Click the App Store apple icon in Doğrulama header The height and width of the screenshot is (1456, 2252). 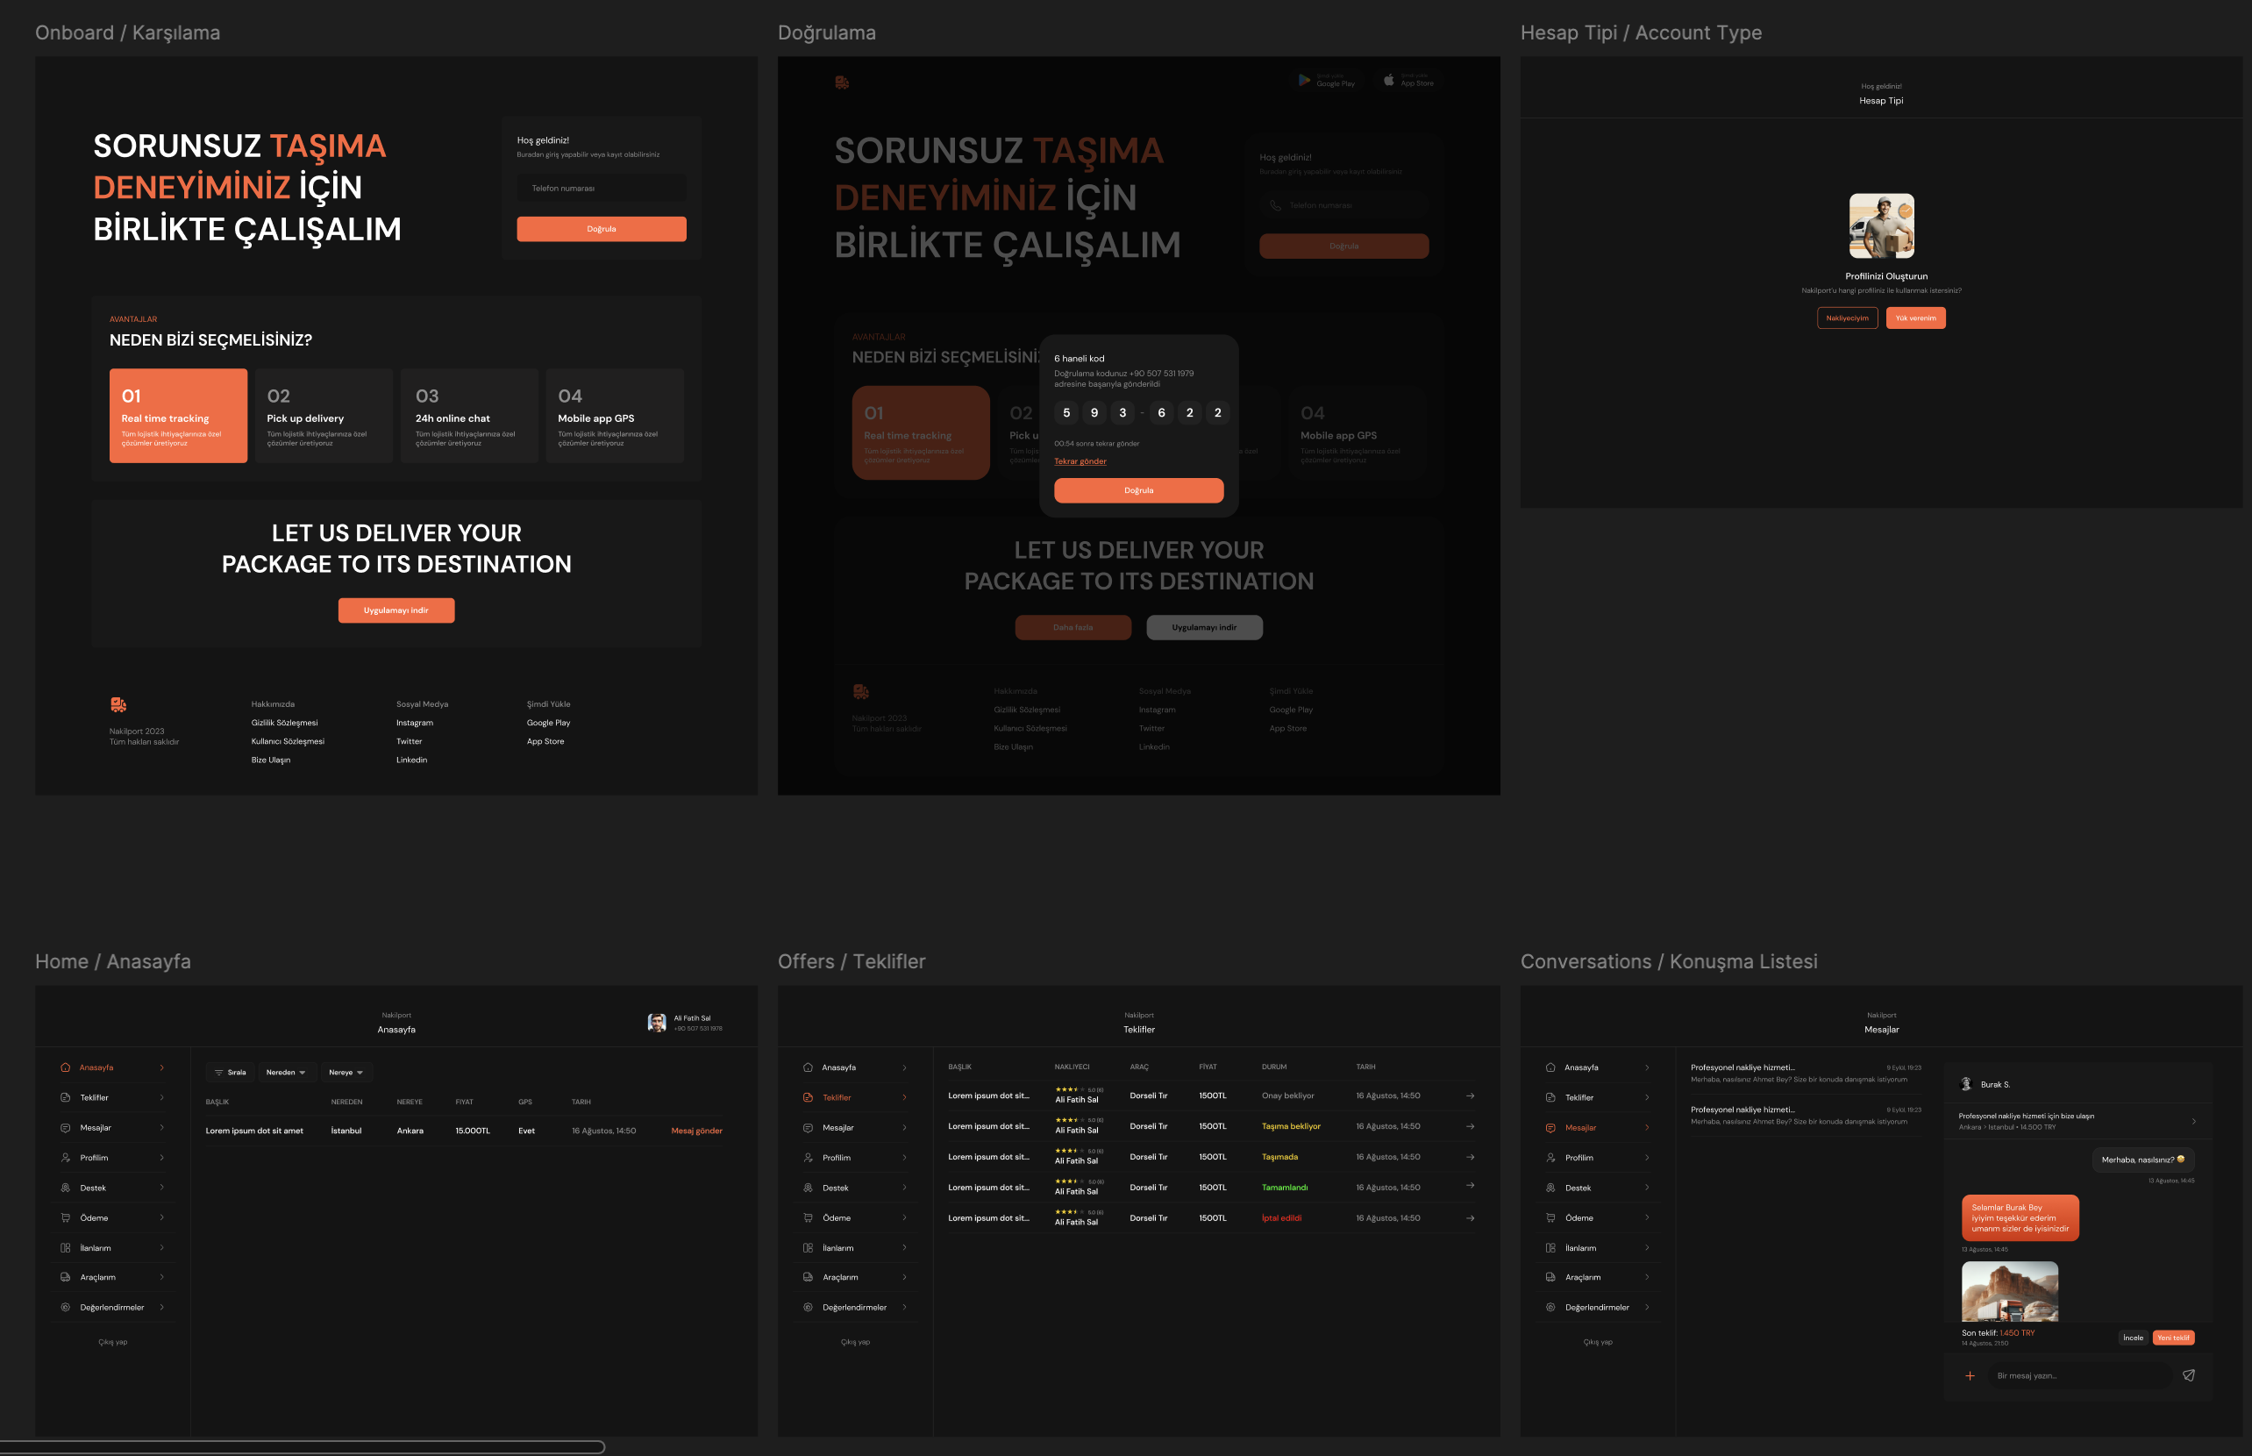pos(1389,81)
